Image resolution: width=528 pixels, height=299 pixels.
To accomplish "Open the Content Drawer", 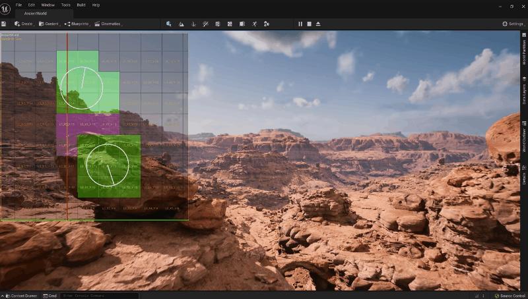I will 20,296.
